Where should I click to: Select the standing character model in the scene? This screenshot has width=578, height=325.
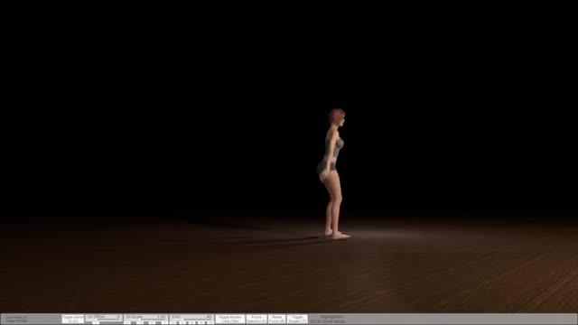coord(333,173)
